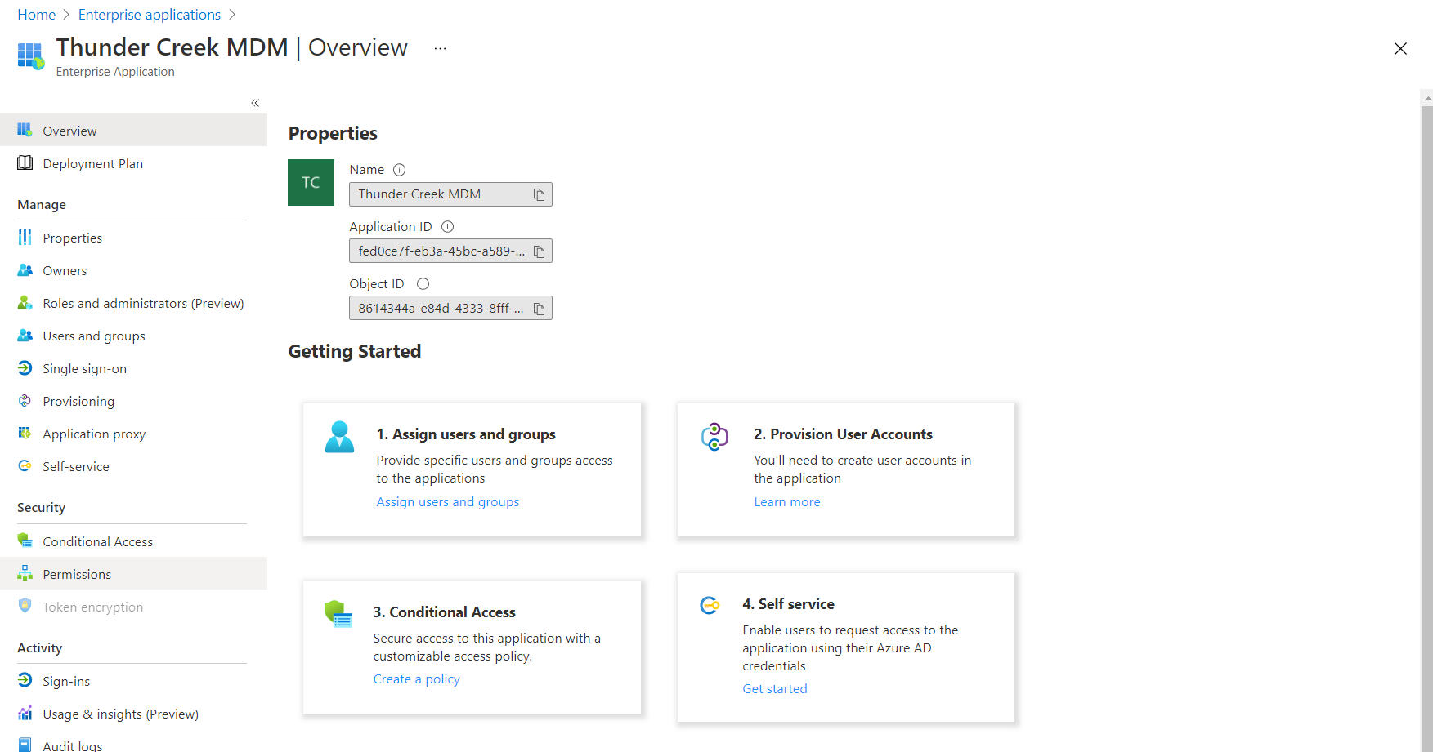The image size is (1433, 752).
Task: Open Single sign-on settings
Action: point(84,369)
